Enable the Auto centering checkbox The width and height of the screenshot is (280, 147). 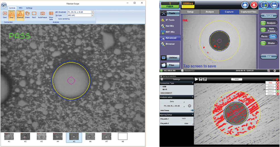(56, 19)
